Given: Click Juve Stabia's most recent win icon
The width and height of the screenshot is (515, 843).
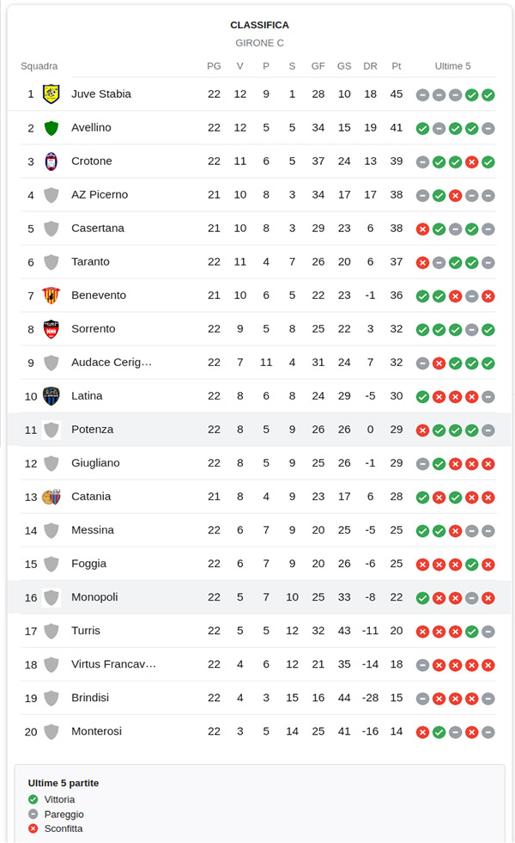Looking at the screenshot, I should pos(488,95).
